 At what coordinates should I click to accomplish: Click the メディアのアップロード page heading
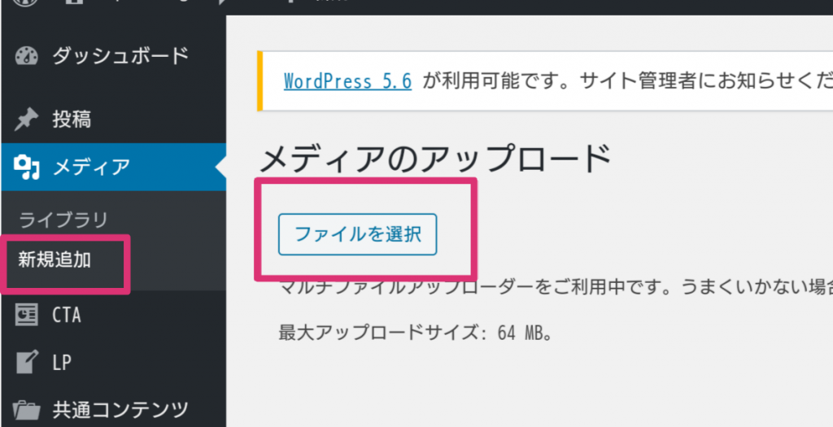click(x=434, y=158)
